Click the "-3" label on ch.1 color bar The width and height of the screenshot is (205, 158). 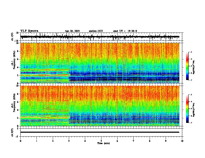tap(191, 52)
